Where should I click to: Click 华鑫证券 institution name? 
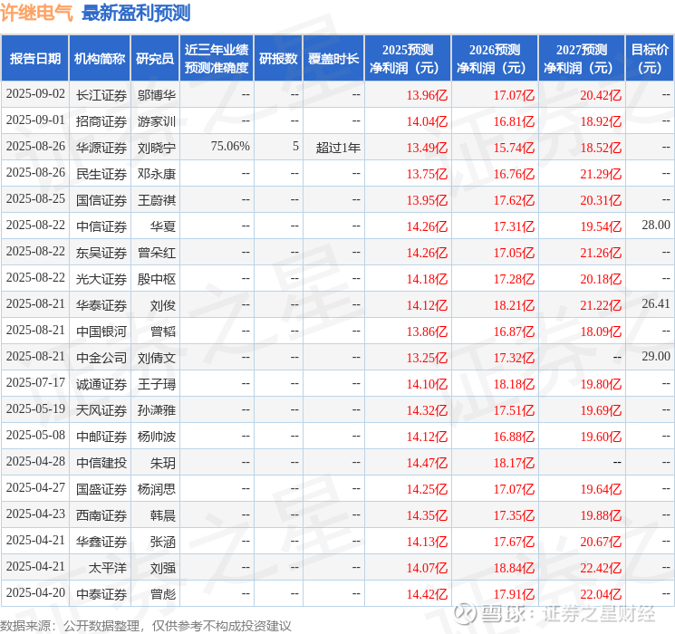[101, 542]
